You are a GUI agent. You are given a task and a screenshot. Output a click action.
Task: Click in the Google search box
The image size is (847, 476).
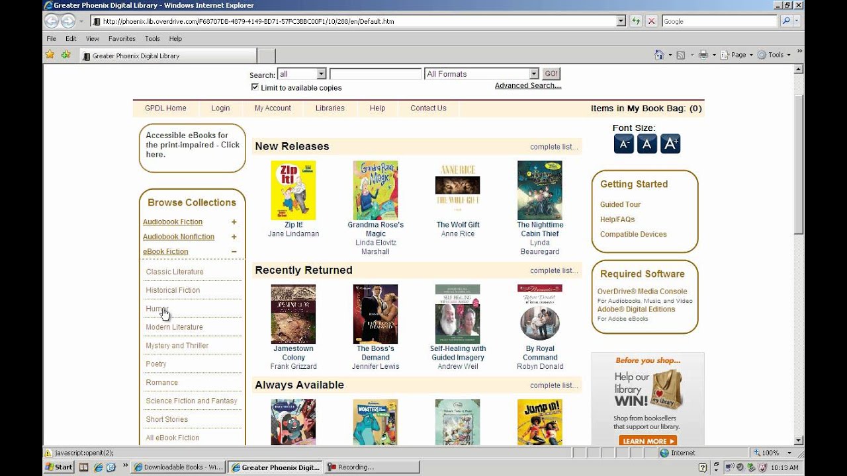(719, 21)
